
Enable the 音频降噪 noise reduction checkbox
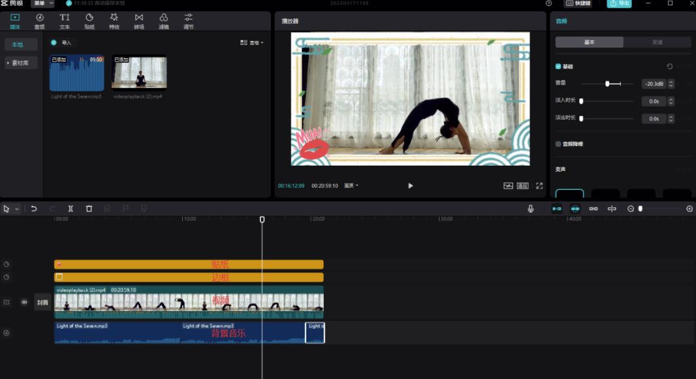pyautogui.click(x=558, y=144)
